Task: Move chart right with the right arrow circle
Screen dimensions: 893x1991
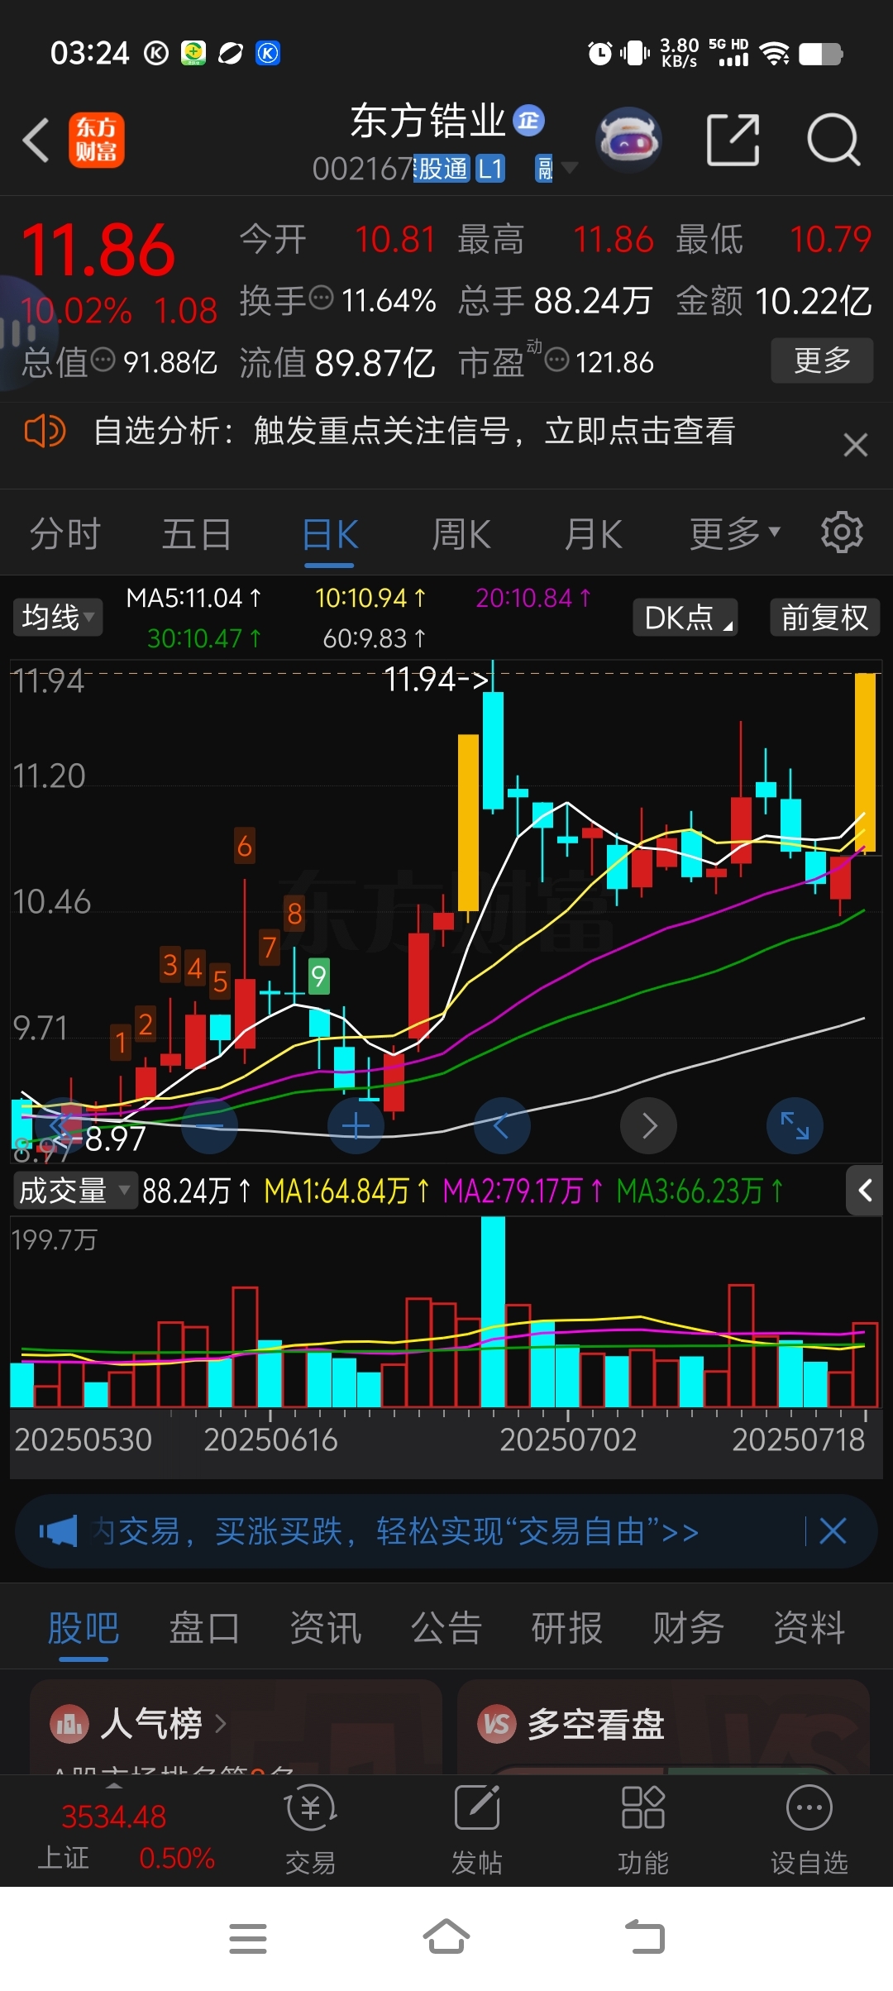Action: pos(649,1125)
